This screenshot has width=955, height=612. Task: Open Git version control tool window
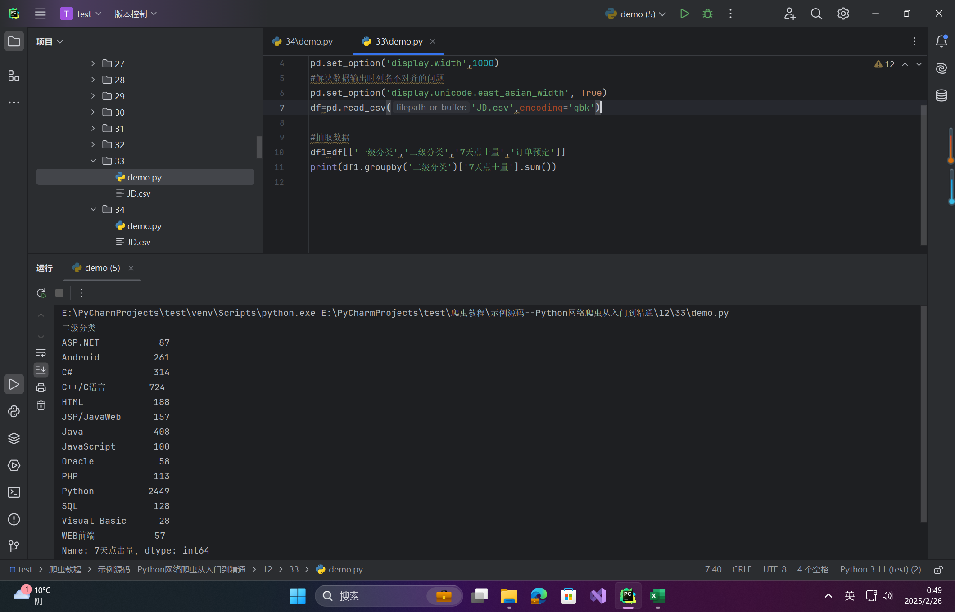pyautogui.click(x=14, y=546)
